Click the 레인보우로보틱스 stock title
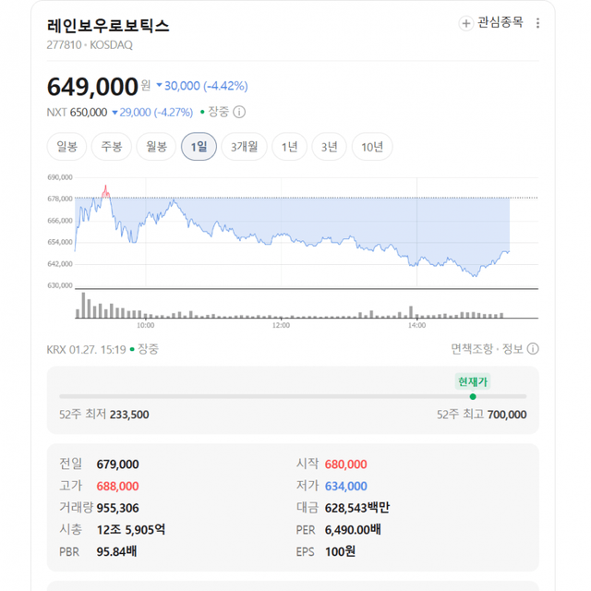Image resolution: width=591 pixels, height=591 pixels. [108, 25]
